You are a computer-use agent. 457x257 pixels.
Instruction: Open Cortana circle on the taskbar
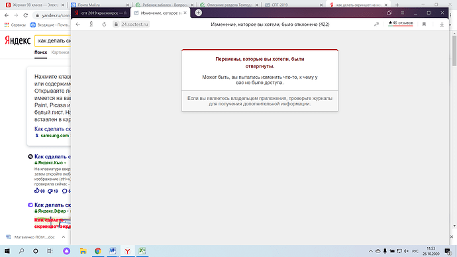click(36, 251)
